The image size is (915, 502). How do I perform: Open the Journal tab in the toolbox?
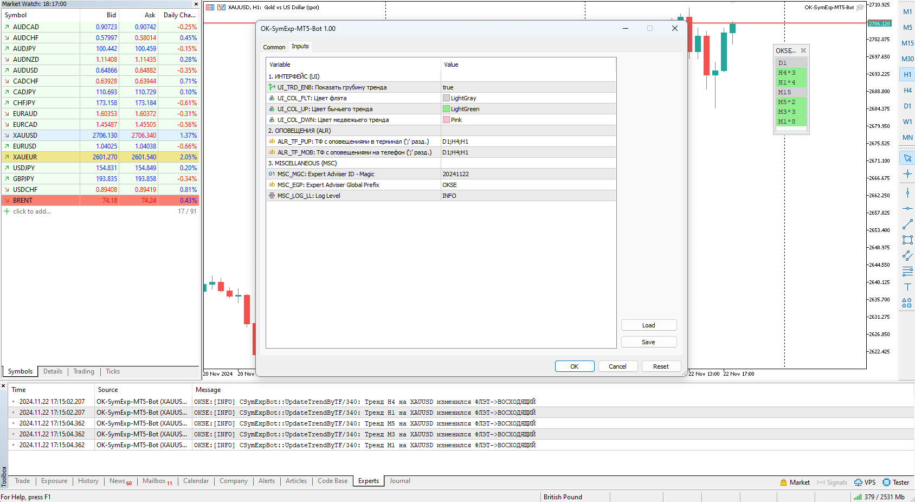click(x=399, y=481)
